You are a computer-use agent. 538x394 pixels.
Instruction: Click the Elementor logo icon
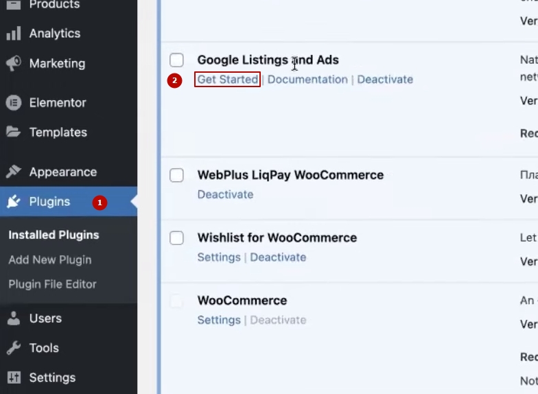pyautogui.click(x=13, y=103)
